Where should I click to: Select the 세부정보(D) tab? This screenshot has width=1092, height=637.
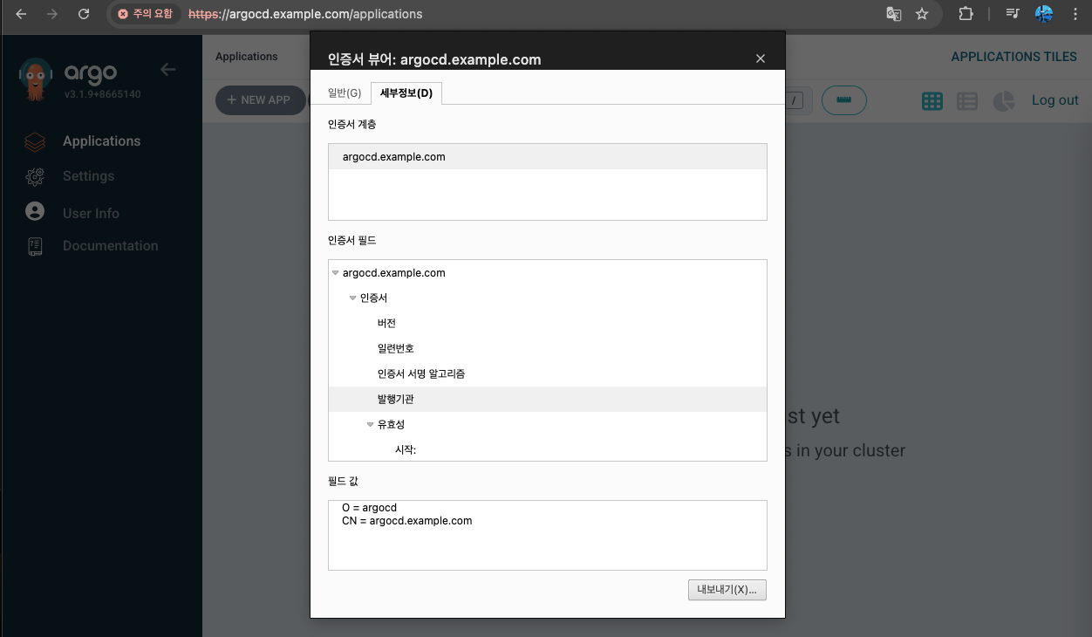pos(406,93)
